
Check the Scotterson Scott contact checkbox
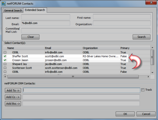[x=5, y=68]
